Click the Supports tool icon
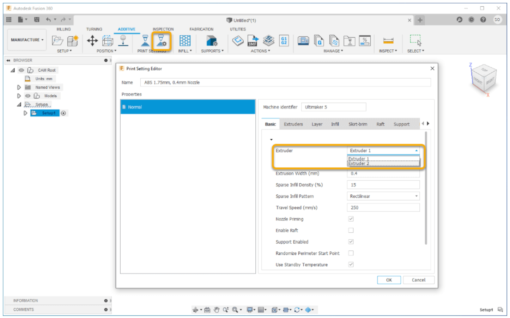 (x=212, y=41)
